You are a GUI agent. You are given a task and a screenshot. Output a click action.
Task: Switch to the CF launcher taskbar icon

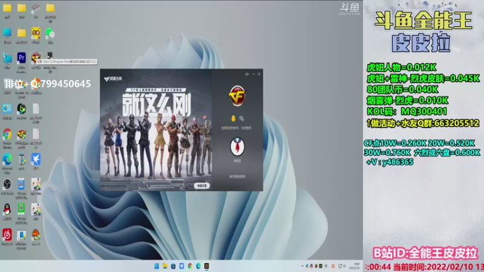pyautogui.click(x=206, y=266)
